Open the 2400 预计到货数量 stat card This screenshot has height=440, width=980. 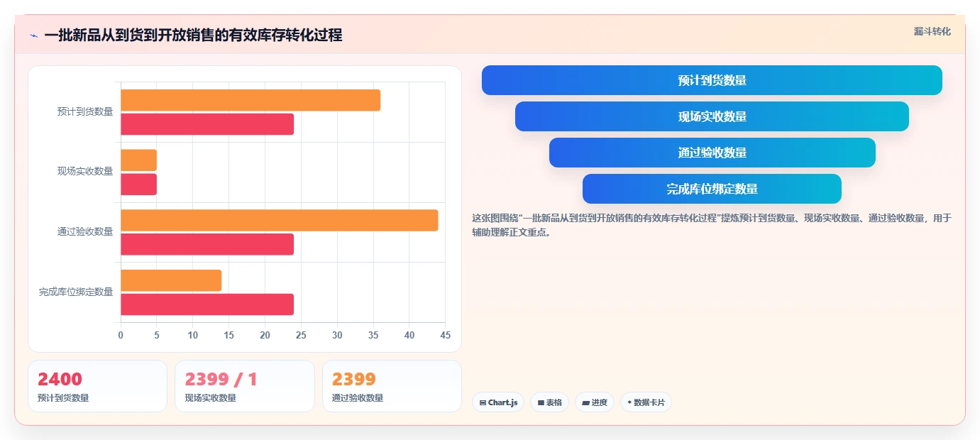click(97, 386)
